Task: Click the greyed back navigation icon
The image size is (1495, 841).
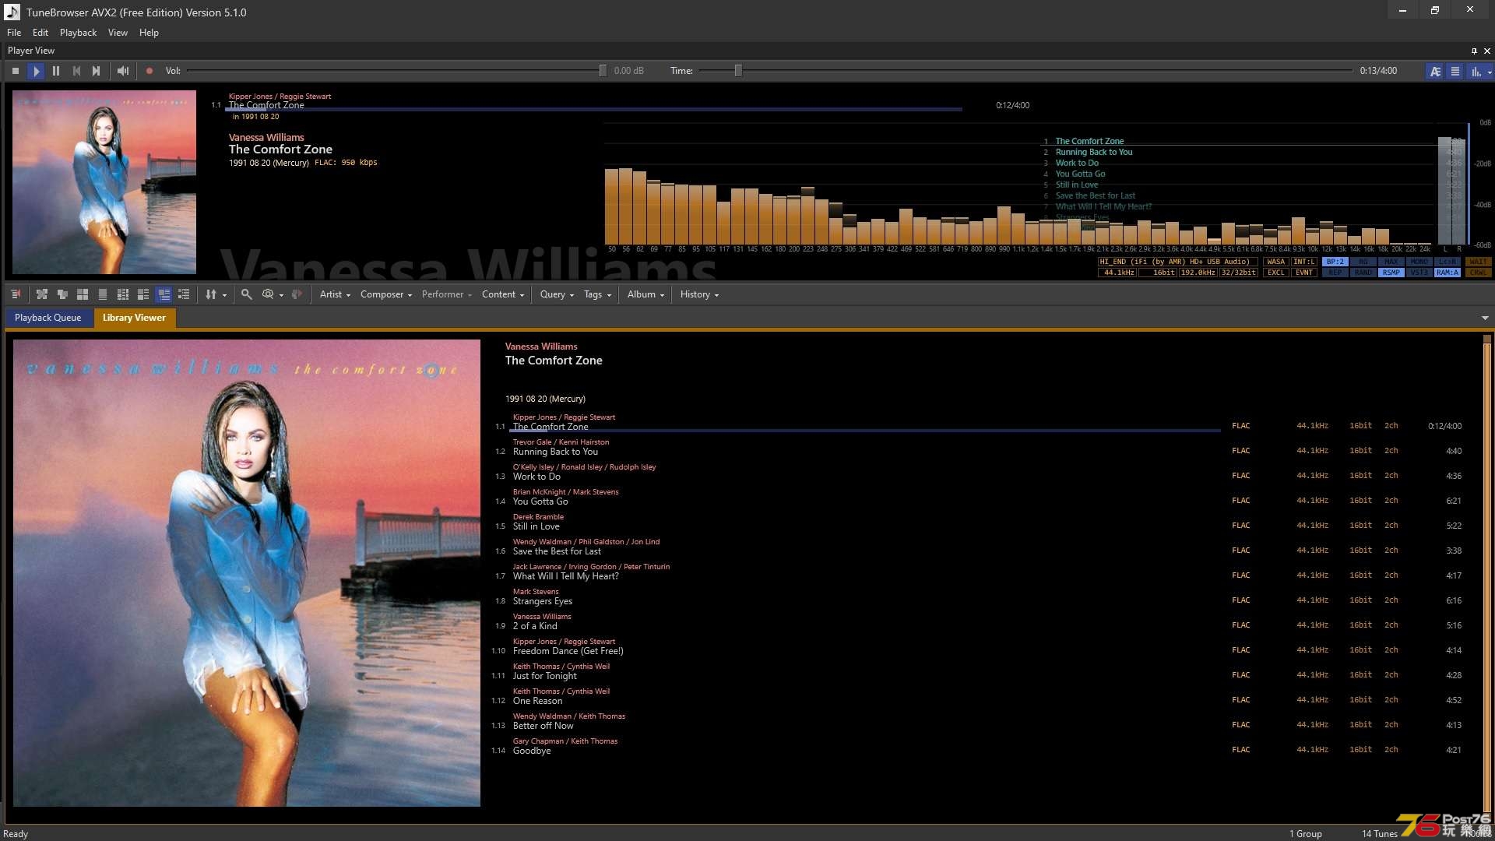Action: [296, 294]
